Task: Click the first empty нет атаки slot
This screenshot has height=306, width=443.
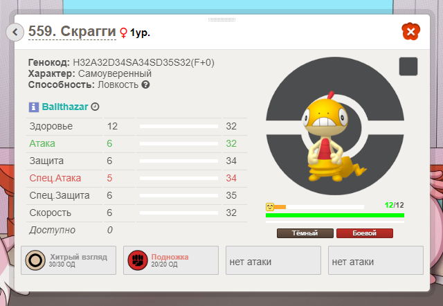Action: coord(273,260)
